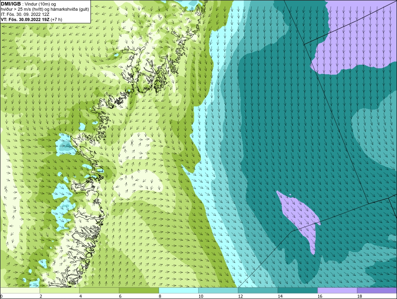This screenshot has width=397, height=299.
Task: Click the legend value '0'
Action: pos(1,296)
